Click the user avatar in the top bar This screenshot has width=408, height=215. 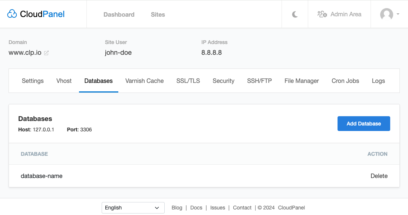click(387, 14)
